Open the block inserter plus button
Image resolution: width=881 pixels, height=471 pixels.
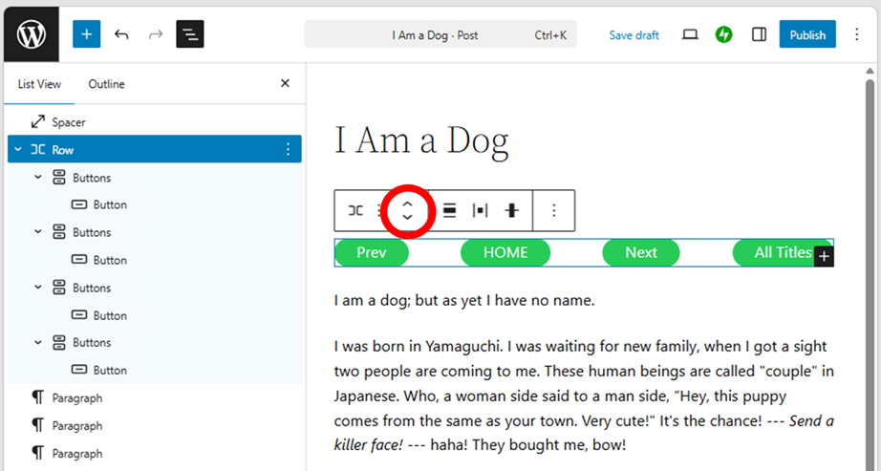tap(86, 34)
